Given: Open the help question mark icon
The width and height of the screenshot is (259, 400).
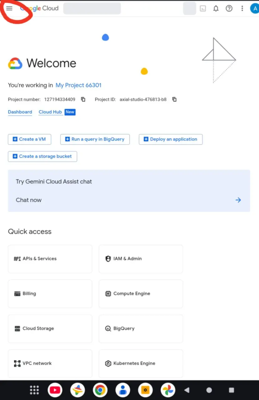Looking at the screenshot, I should (229, 8).
